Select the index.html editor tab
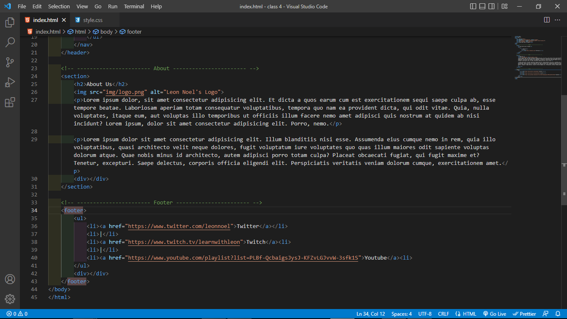Viewport: 567px width, 319px height. pos(45,20)
